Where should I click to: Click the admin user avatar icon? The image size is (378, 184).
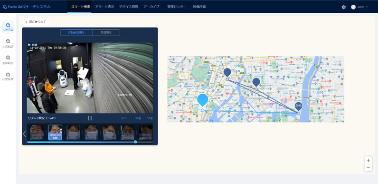(353, 7)
